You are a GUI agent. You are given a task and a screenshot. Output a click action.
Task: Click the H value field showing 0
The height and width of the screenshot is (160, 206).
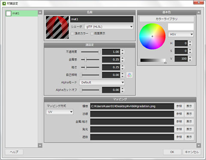click(x=181, y=43)
